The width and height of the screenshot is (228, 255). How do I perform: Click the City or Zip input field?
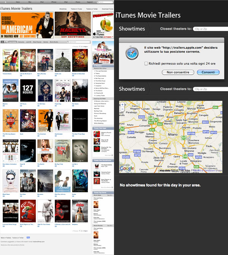[210, 29]
